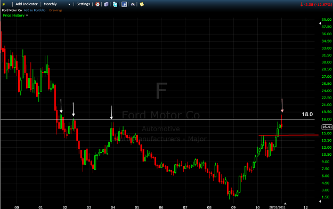Viewport: 333px width, 209px height.
Task: Click the 39.00 y-axis price label
Action: [x=327, y=20]
